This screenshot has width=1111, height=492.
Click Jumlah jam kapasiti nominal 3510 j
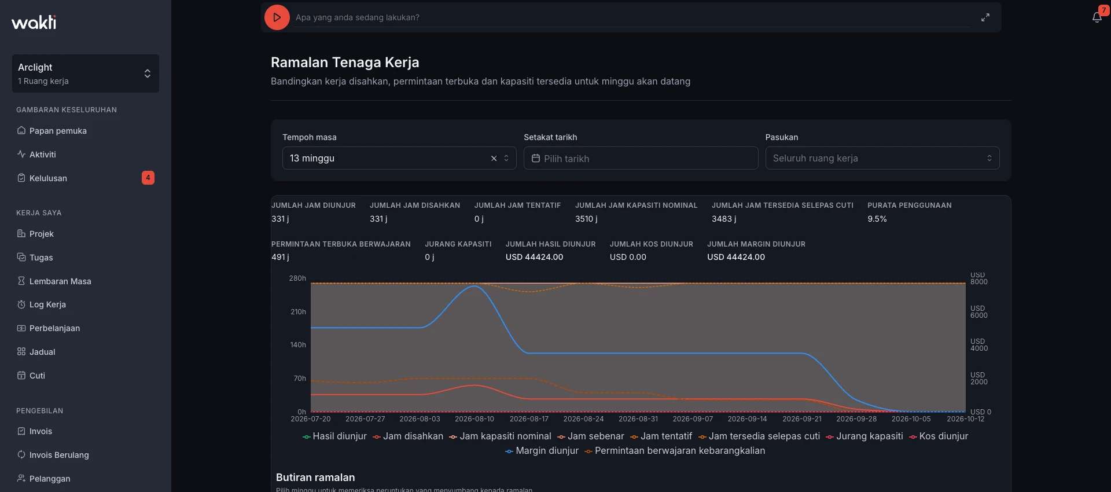coord(586,219)
